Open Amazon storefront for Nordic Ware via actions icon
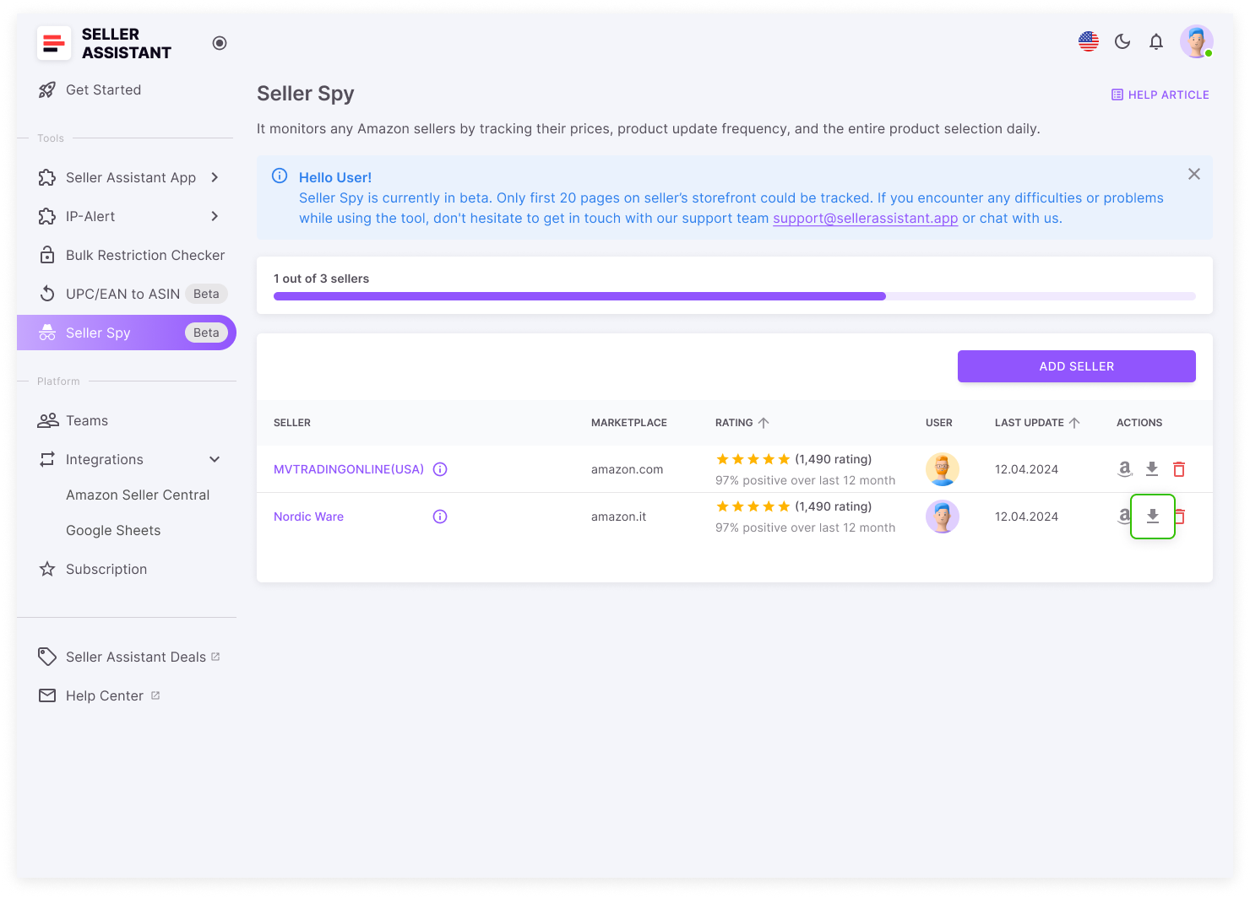This screenshot has width=1250, height=898. [1125, 516]
